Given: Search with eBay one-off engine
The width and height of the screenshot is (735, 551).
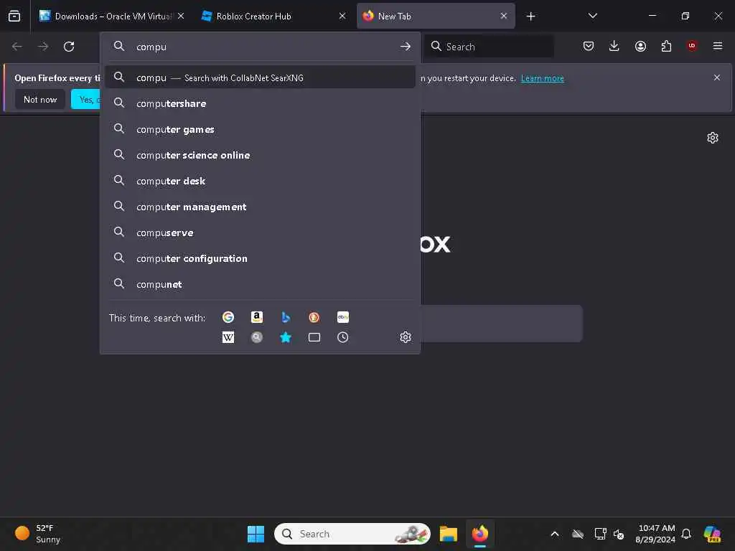Looking at the screenshot, I should click(342, 317).
